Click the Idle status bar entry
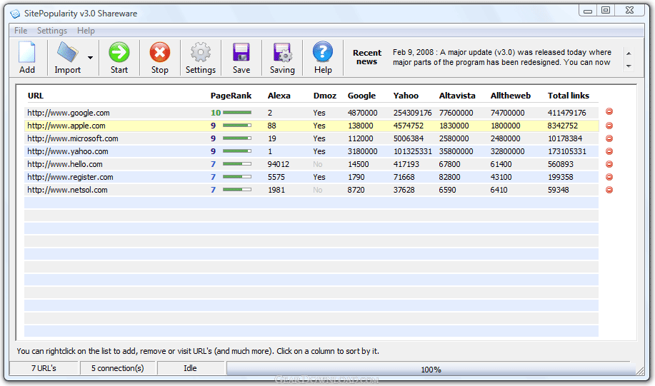This screenshot has width=655, height=386. (190, 368)
